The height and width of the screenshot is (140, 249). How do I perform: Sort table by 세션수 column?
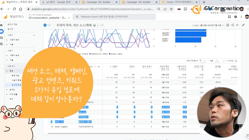coord(132,67)
